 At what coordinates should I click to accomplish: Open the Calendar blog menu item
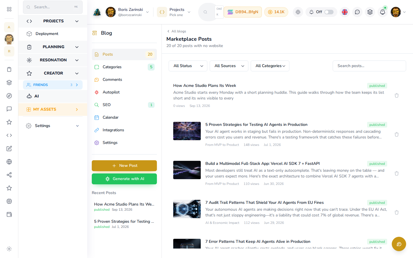tap(124, 118)
